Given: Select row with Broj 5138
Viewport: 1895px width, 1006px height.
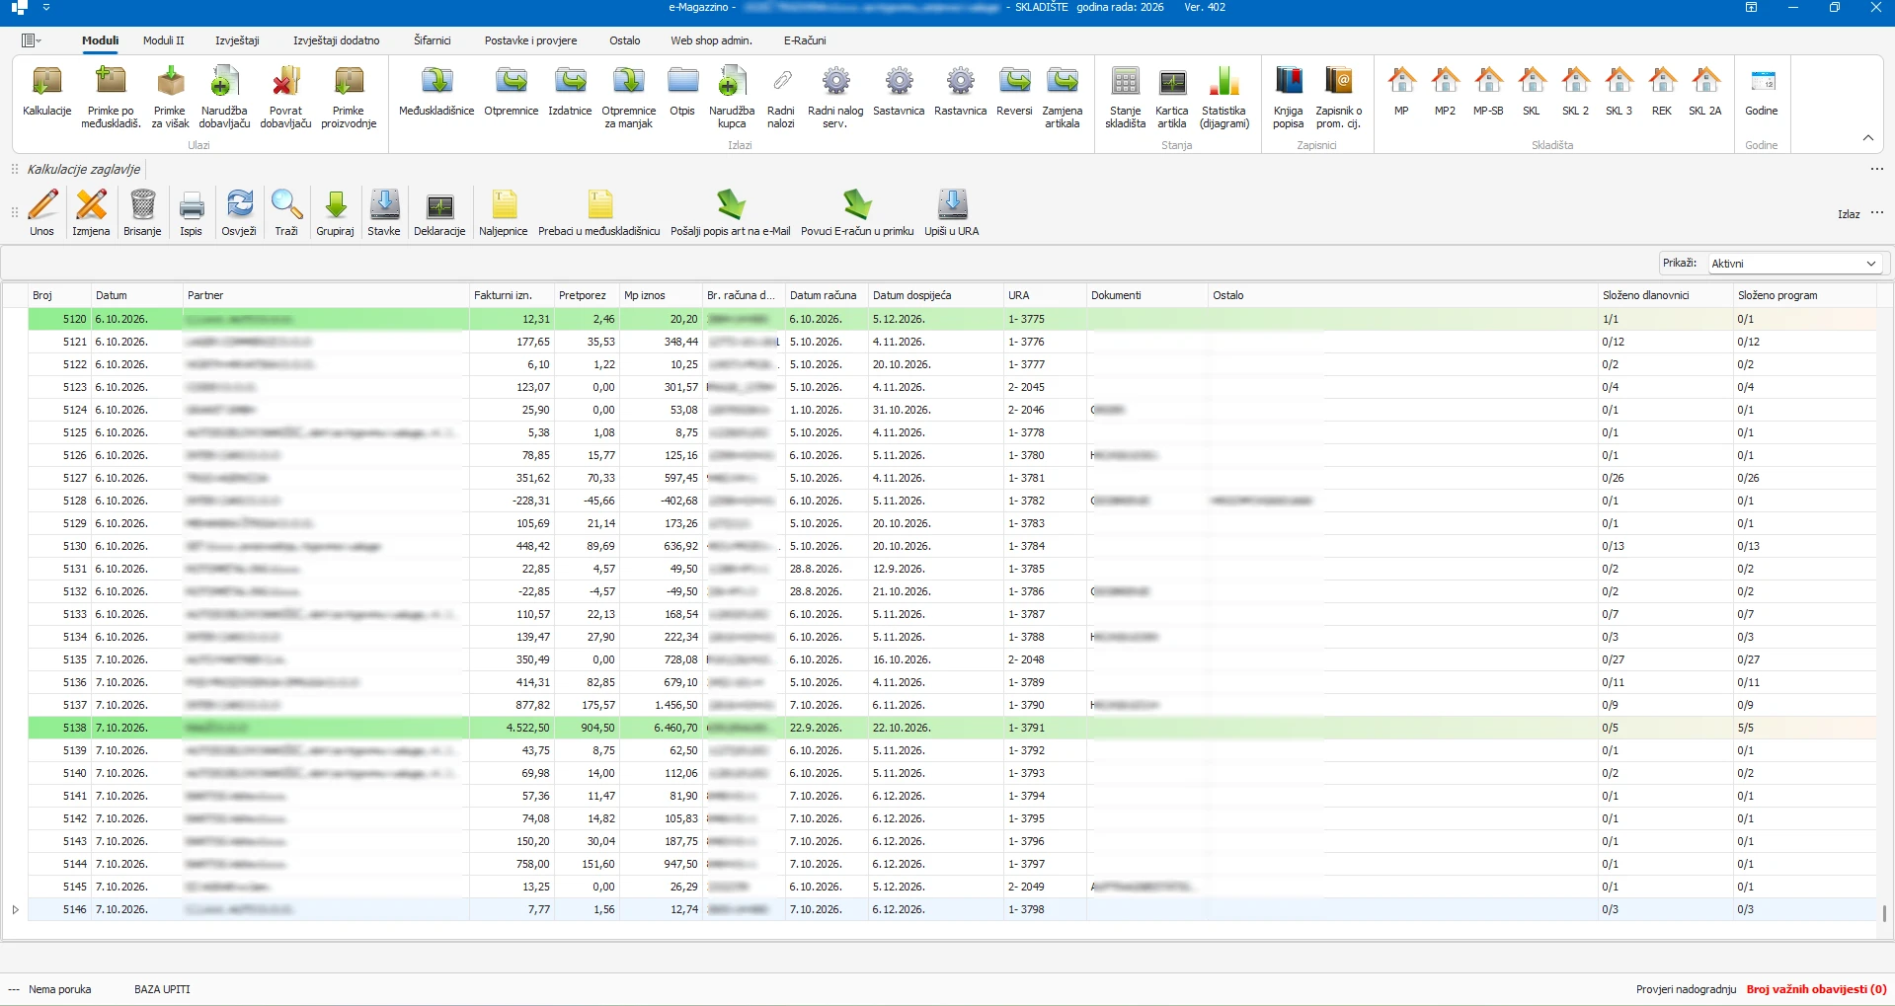Looking at the screenshot, I should click(x=952, y=728).
